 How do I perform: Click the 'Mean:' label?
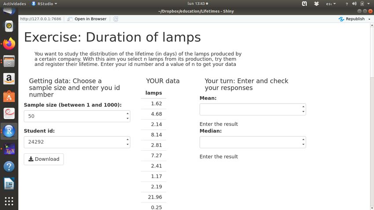coord(208,98)
